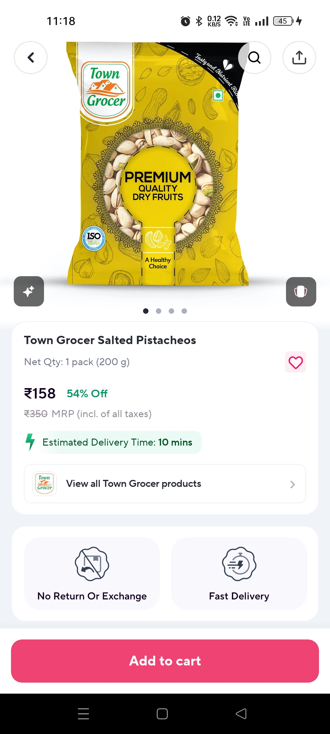
Task: Open search with magnifier icon
Action: [254, 57]
